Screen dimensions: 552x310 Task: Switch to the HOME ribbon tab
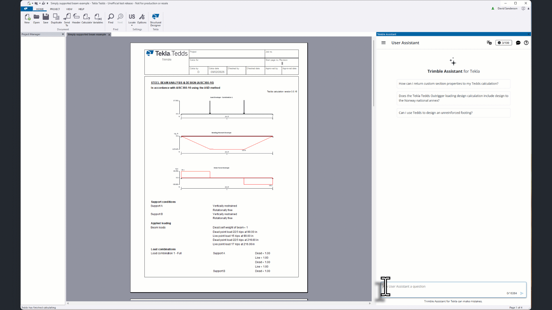[x=40, y=9]
